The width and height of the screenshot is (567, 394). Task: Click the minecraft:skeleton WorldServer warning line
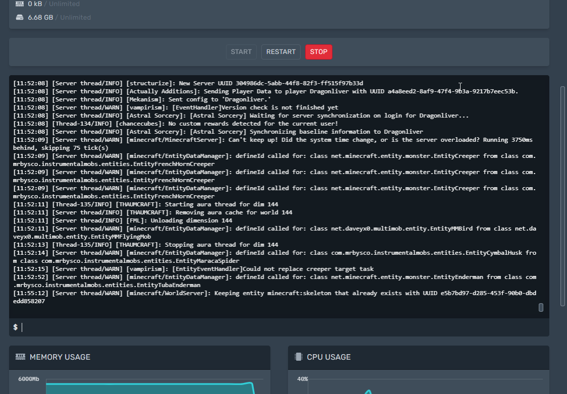pos(272,293)
